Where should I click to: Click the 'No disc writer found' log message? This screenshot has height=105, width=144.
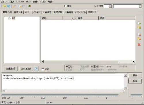click(x=38, y=78)
